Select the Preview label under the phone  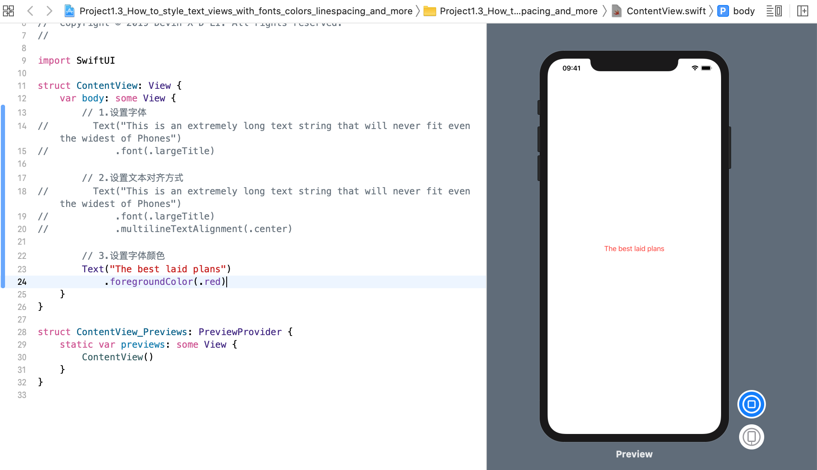pos(634,454)
